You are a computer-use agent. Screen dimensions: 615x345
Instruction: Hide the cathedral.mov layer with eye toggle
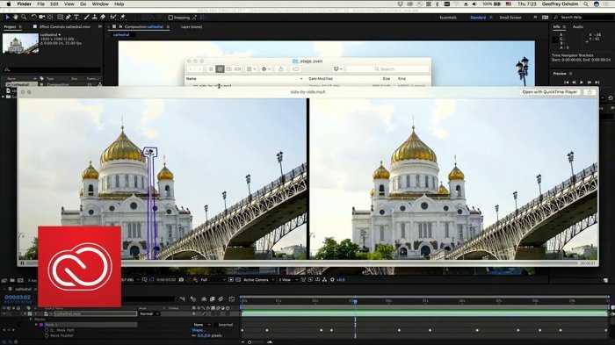click(4, 313)
